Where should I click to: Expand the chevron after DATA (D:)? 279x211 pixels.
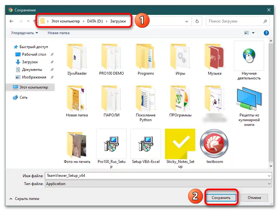106,21
